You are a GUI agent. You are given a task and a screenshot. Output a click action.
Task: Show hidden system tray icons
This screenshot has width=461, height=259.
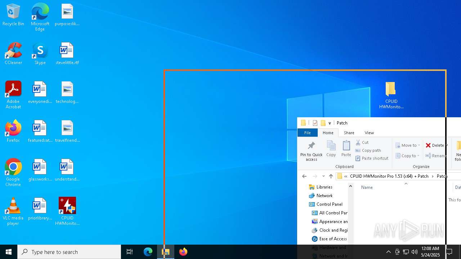[388, 252]
